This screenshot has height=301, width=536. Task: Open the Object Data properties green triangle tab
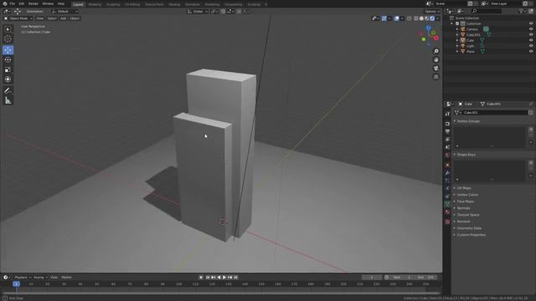[x=447, y=204]
